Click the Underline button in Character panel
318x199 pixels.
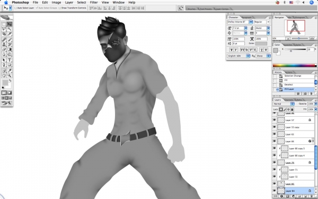point(262,50)
